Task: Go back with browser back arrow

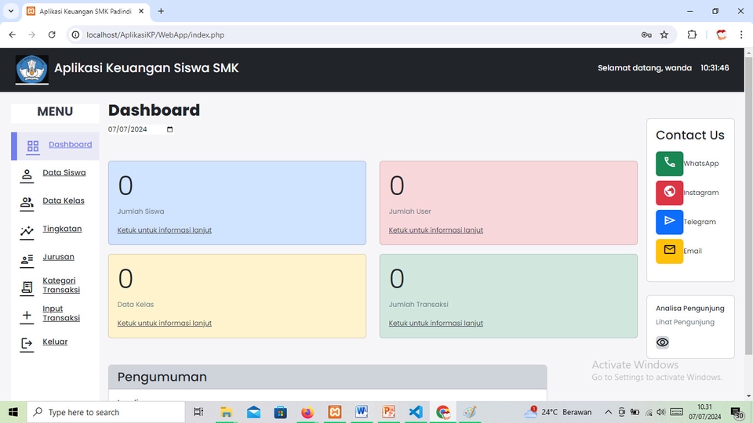Action: click(x=12, y=34)
